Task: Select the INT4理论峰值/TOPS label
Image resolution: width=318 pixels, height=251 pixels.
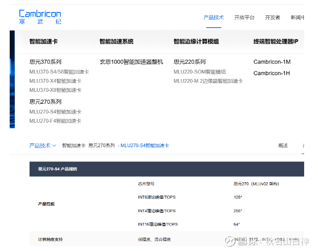Action: (x=157, y=211)
